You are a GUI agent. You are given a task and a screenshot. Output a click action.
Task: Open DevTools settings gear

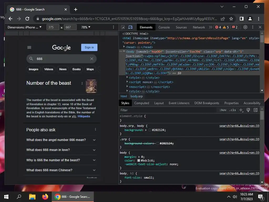(245, 27)
